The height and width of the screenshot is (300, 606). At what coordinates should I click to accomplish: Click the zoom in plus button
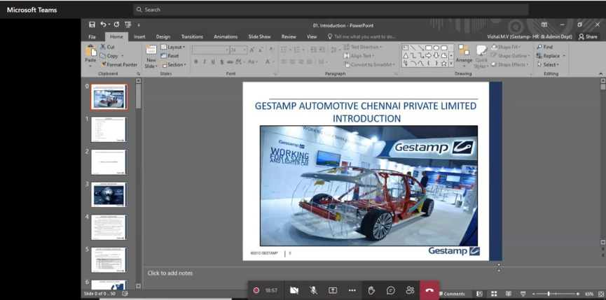(x=578, y=294)
